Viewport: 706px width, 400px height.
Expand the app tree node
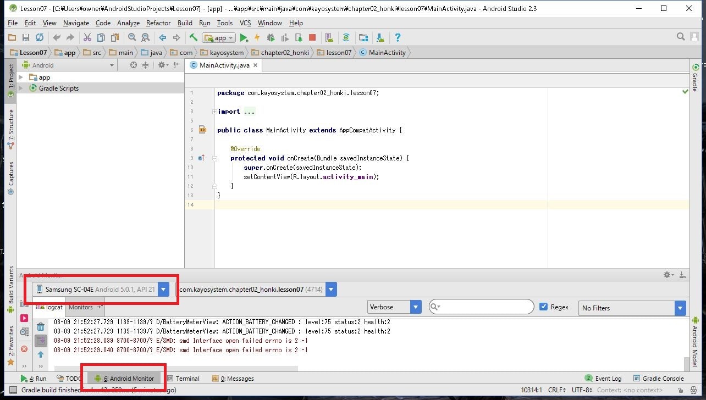point(21,77)
